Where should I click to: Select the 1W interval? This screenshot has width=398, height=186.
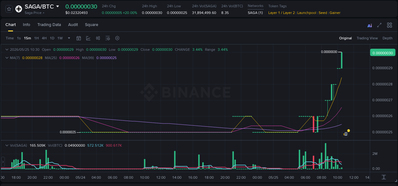pos(60,38)
